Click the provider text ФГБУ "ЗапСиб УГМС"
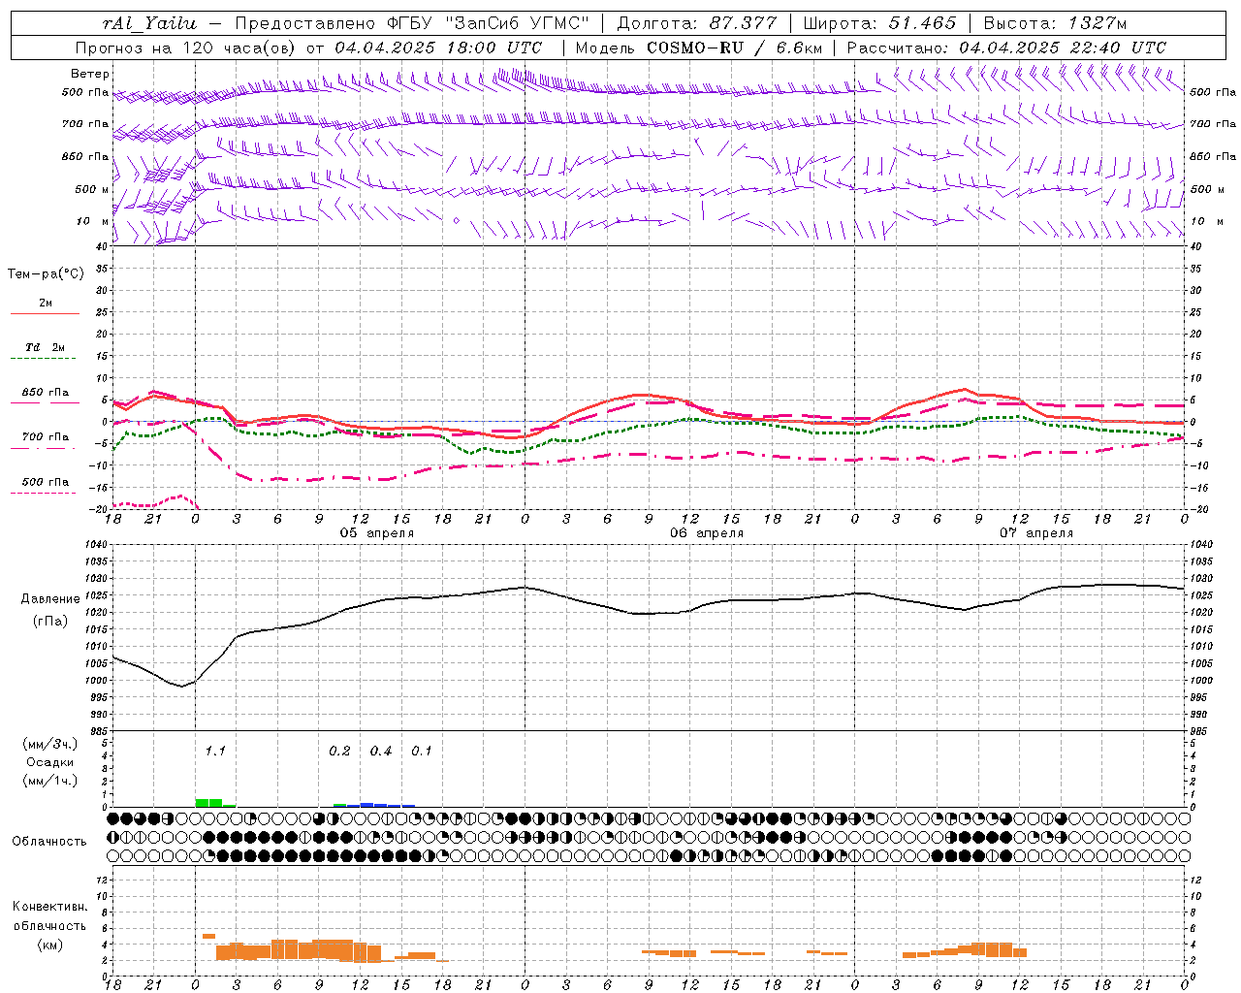The height and width of the screenshot is (993, 1241). [x=490, y=23]
